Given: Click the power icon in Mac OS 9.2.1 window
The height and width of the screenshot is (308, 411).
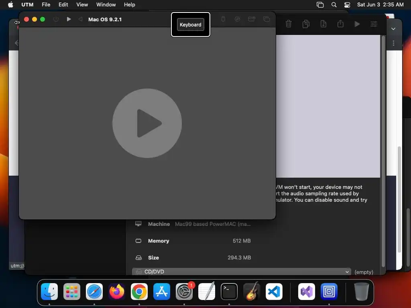Looking at the screenshot, I should (56, 19).
